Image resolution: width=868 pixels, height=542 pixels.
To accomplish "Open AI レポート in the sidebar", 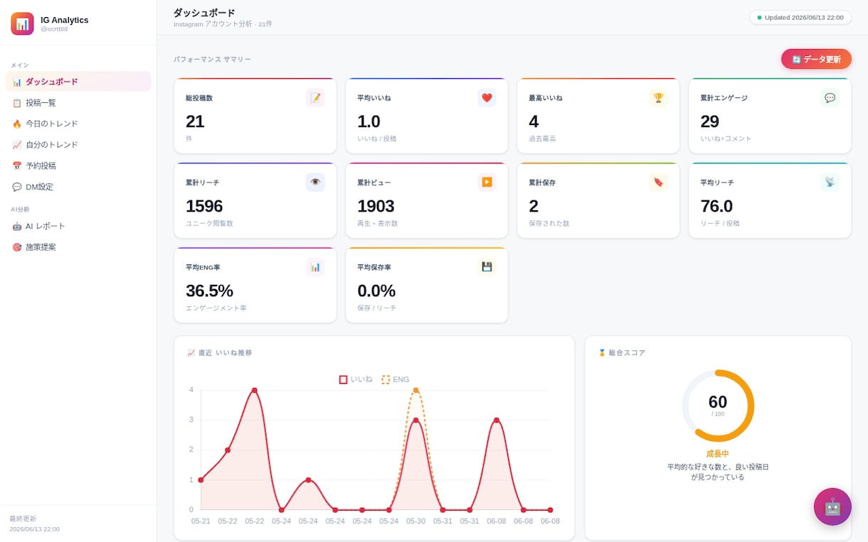I will [x=78, y=227].
